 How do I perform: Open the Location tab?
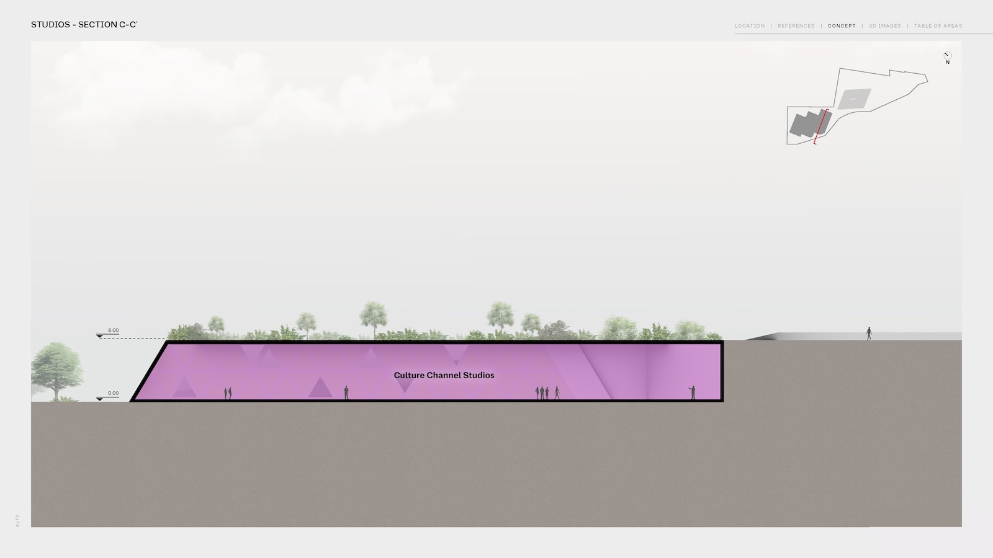[750, 26]
